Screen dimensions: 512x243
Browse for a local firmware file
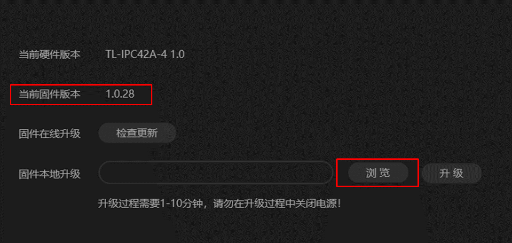378,173
